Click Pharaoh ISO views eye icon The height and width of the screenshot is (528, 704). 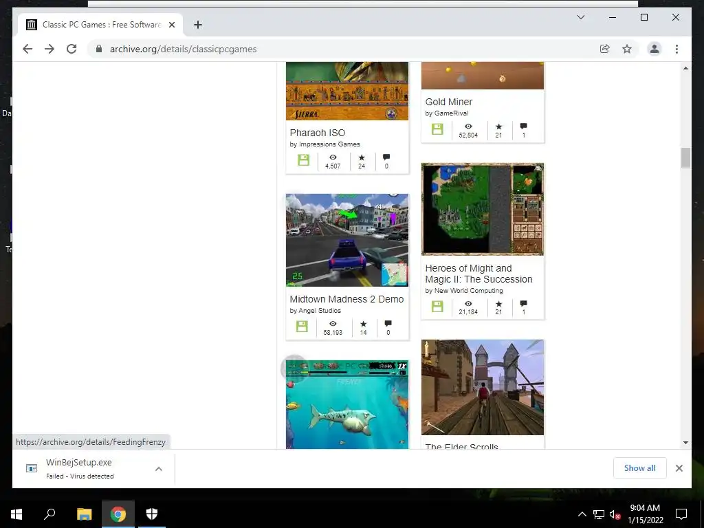333,157
